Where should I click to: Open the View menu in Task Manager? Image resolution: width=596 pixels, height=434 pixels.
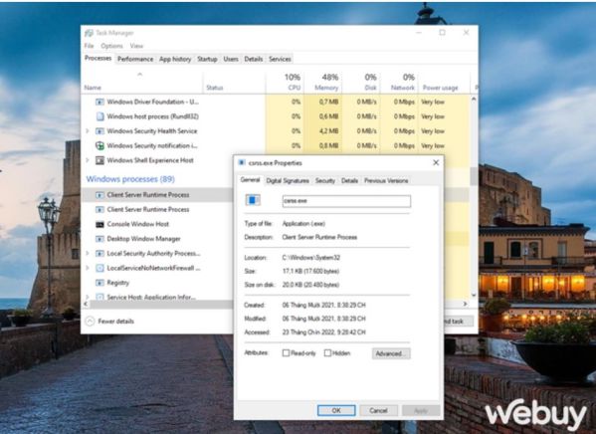point(136,46)
